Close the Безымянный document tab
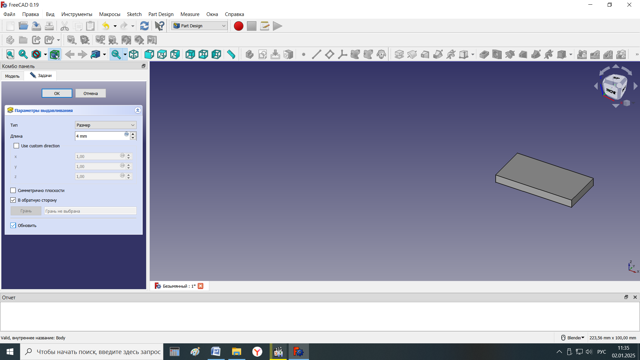The width and height of the screenshot is (640, 360). [201, 286]
